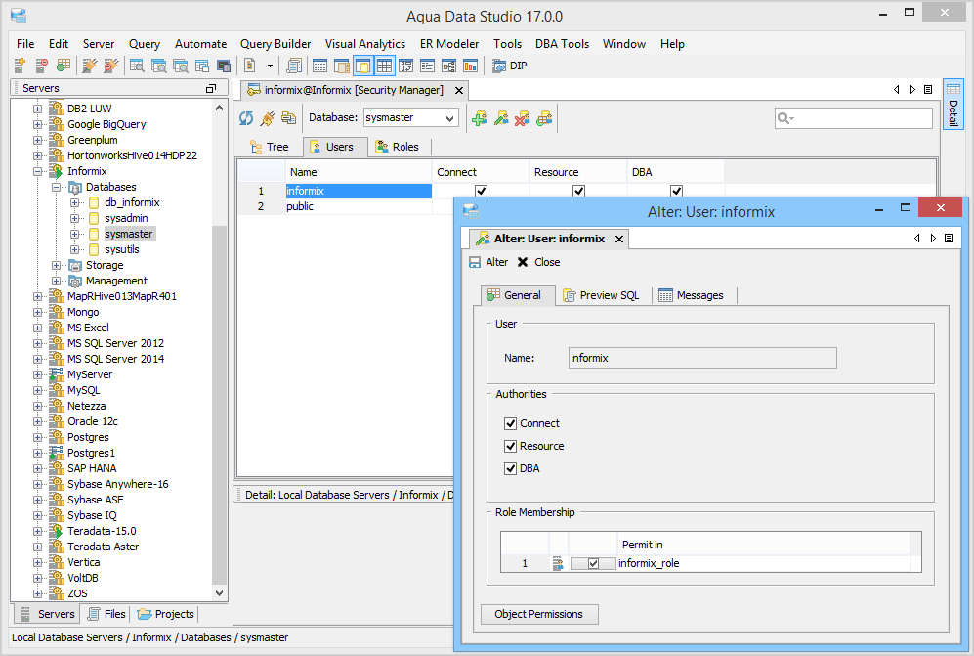Click the server icon with red minus badge

pyautogui.click(x=42, y=66)
